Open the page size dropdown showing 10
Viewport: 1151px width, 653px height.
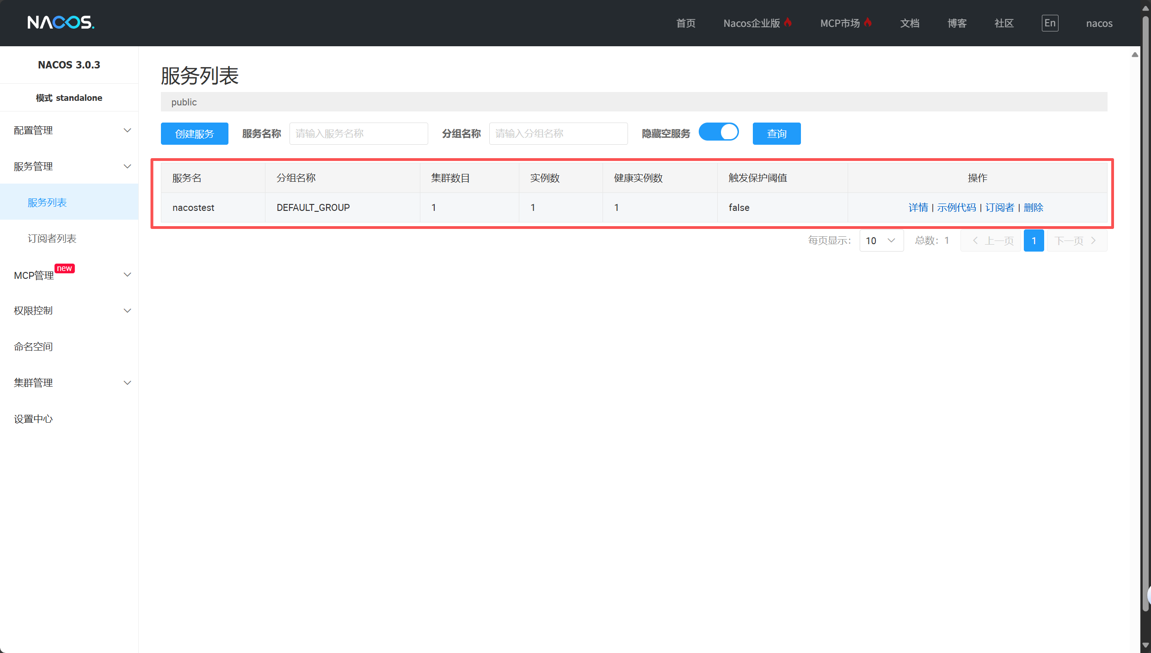coord(881,240)
